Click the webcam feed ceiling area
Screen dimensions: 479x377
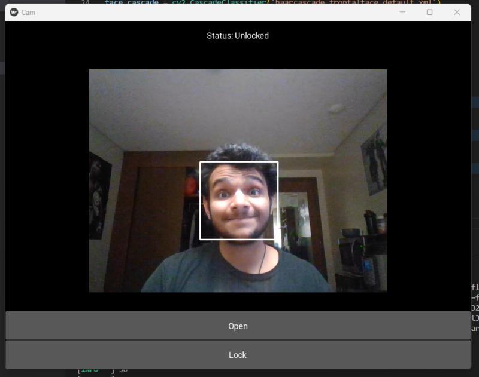pyautogui.click(x=239, y=102)
